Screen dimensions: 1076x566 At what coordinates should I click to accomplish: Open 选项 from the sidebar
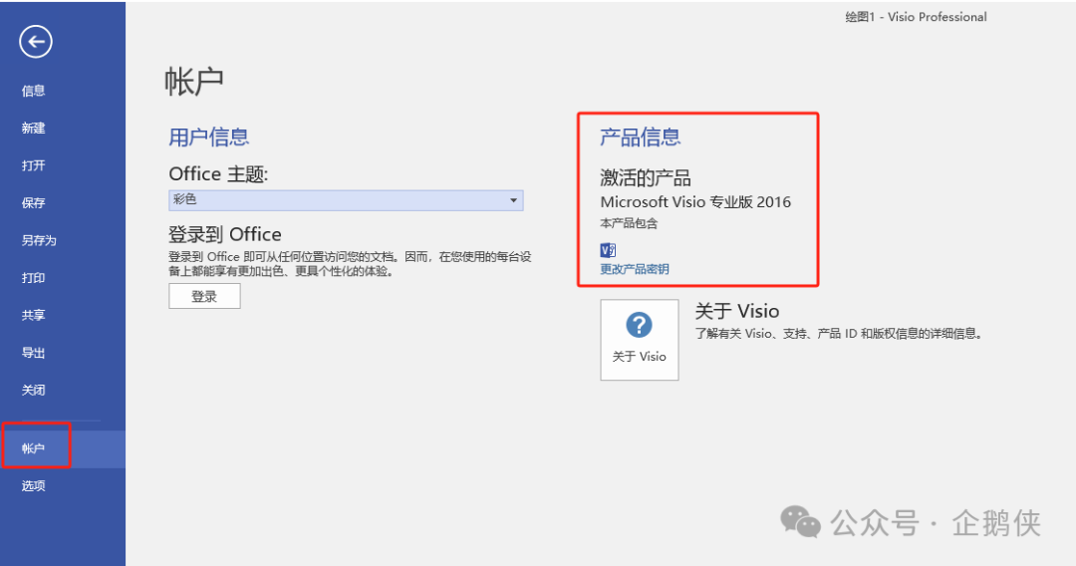pyautogui.click(x=33, y=485)
